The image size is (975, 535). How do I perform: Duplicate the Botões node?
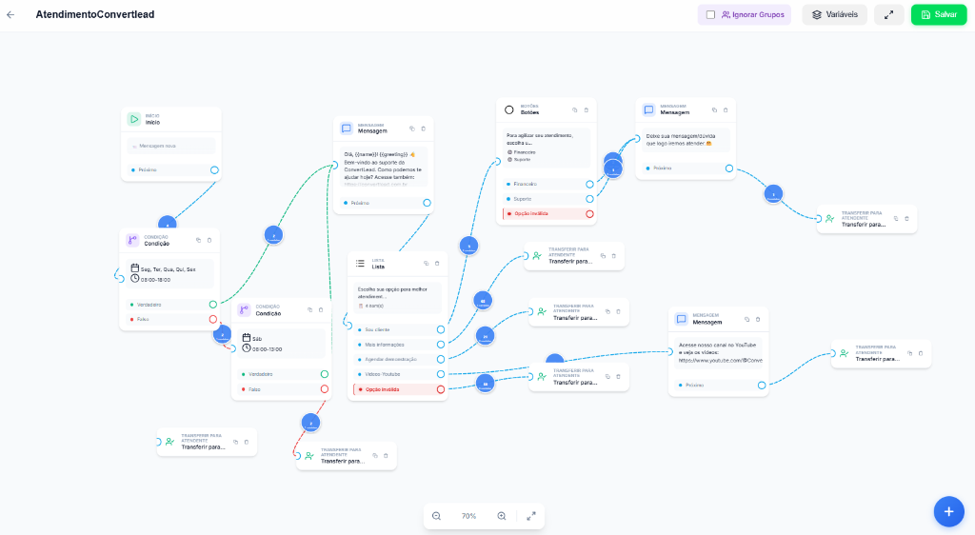click(574, 110)
